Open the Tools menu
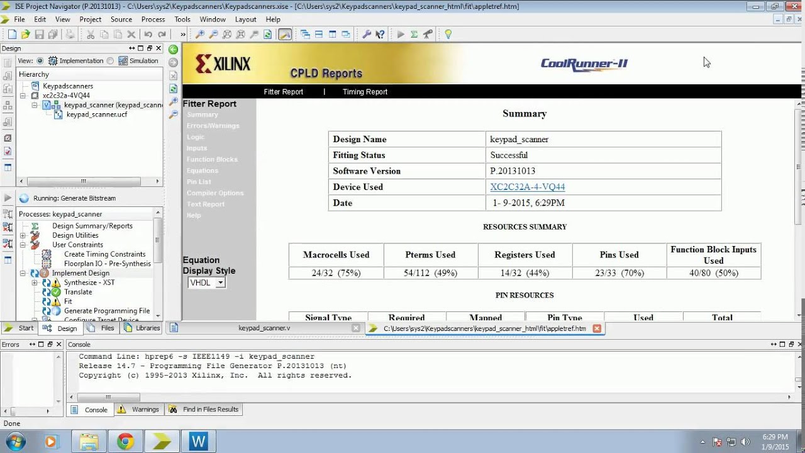Image resolution: width=805 pixels, height=453 pixels. (182, 20)
